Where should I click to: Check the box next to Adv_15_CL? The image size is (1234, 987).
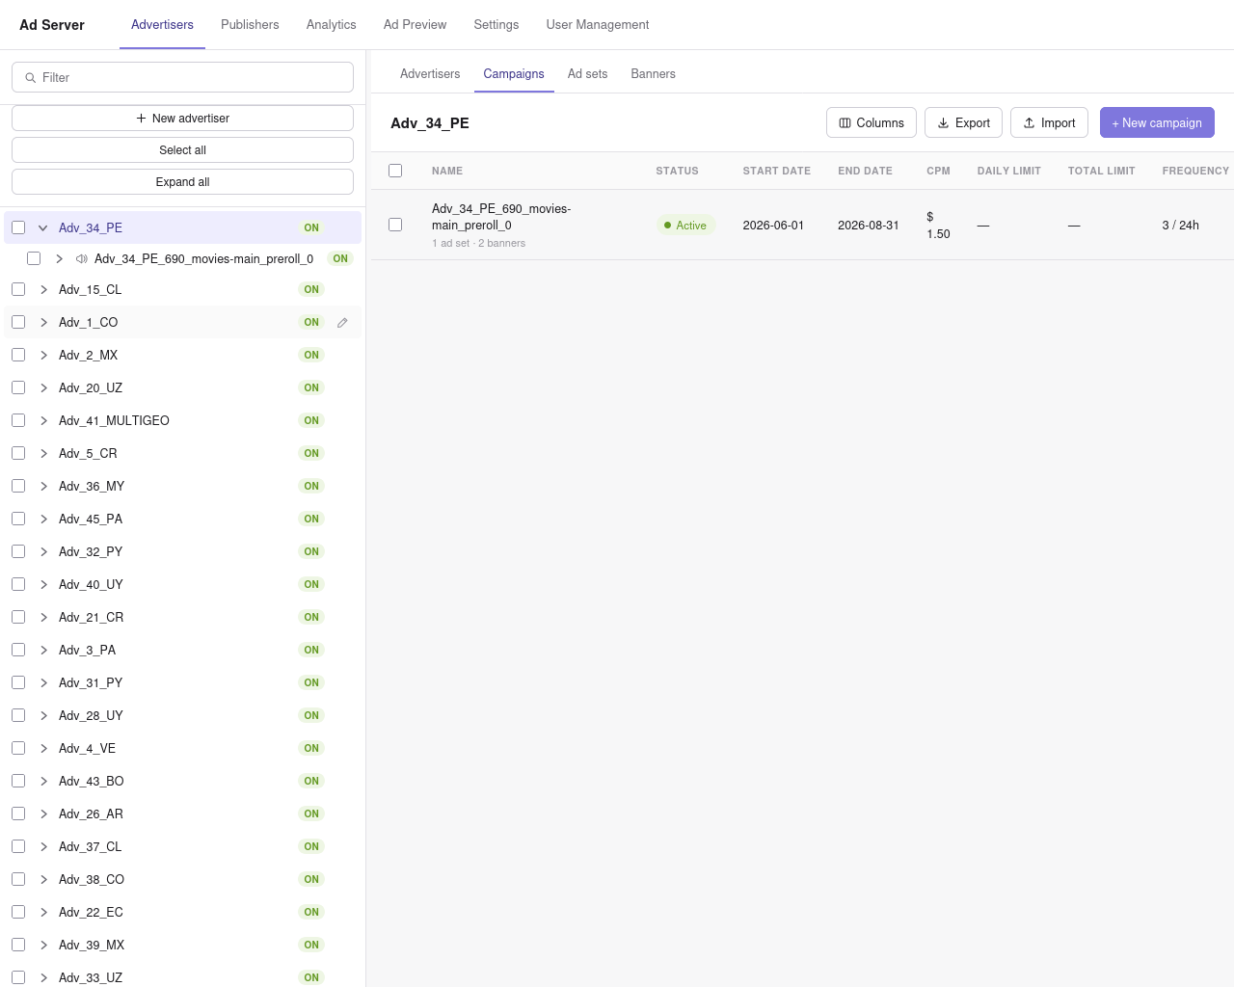tap(18, 290)
